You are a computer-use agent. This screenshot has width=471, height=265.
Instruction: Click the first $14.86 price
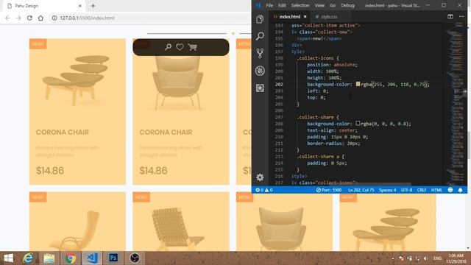coord(50,171)
